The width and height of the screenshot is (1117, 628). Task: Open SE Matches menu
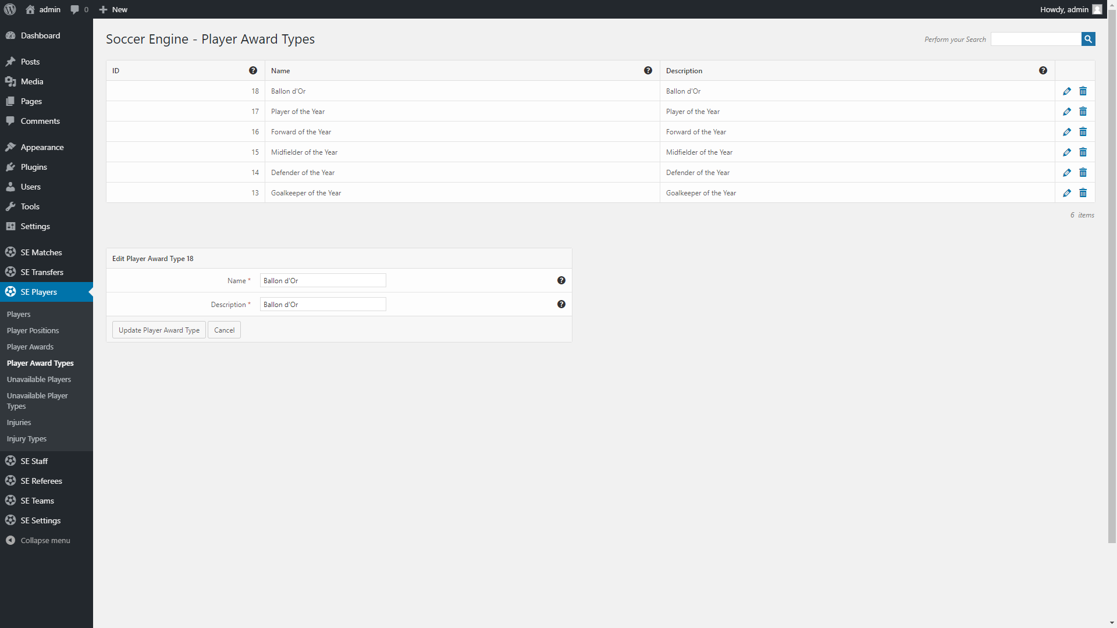tap(41, 252)
